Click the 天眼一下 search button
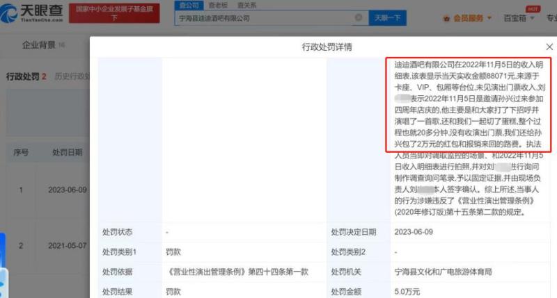This screenshot has width=557, height=298. pos(388,18)
